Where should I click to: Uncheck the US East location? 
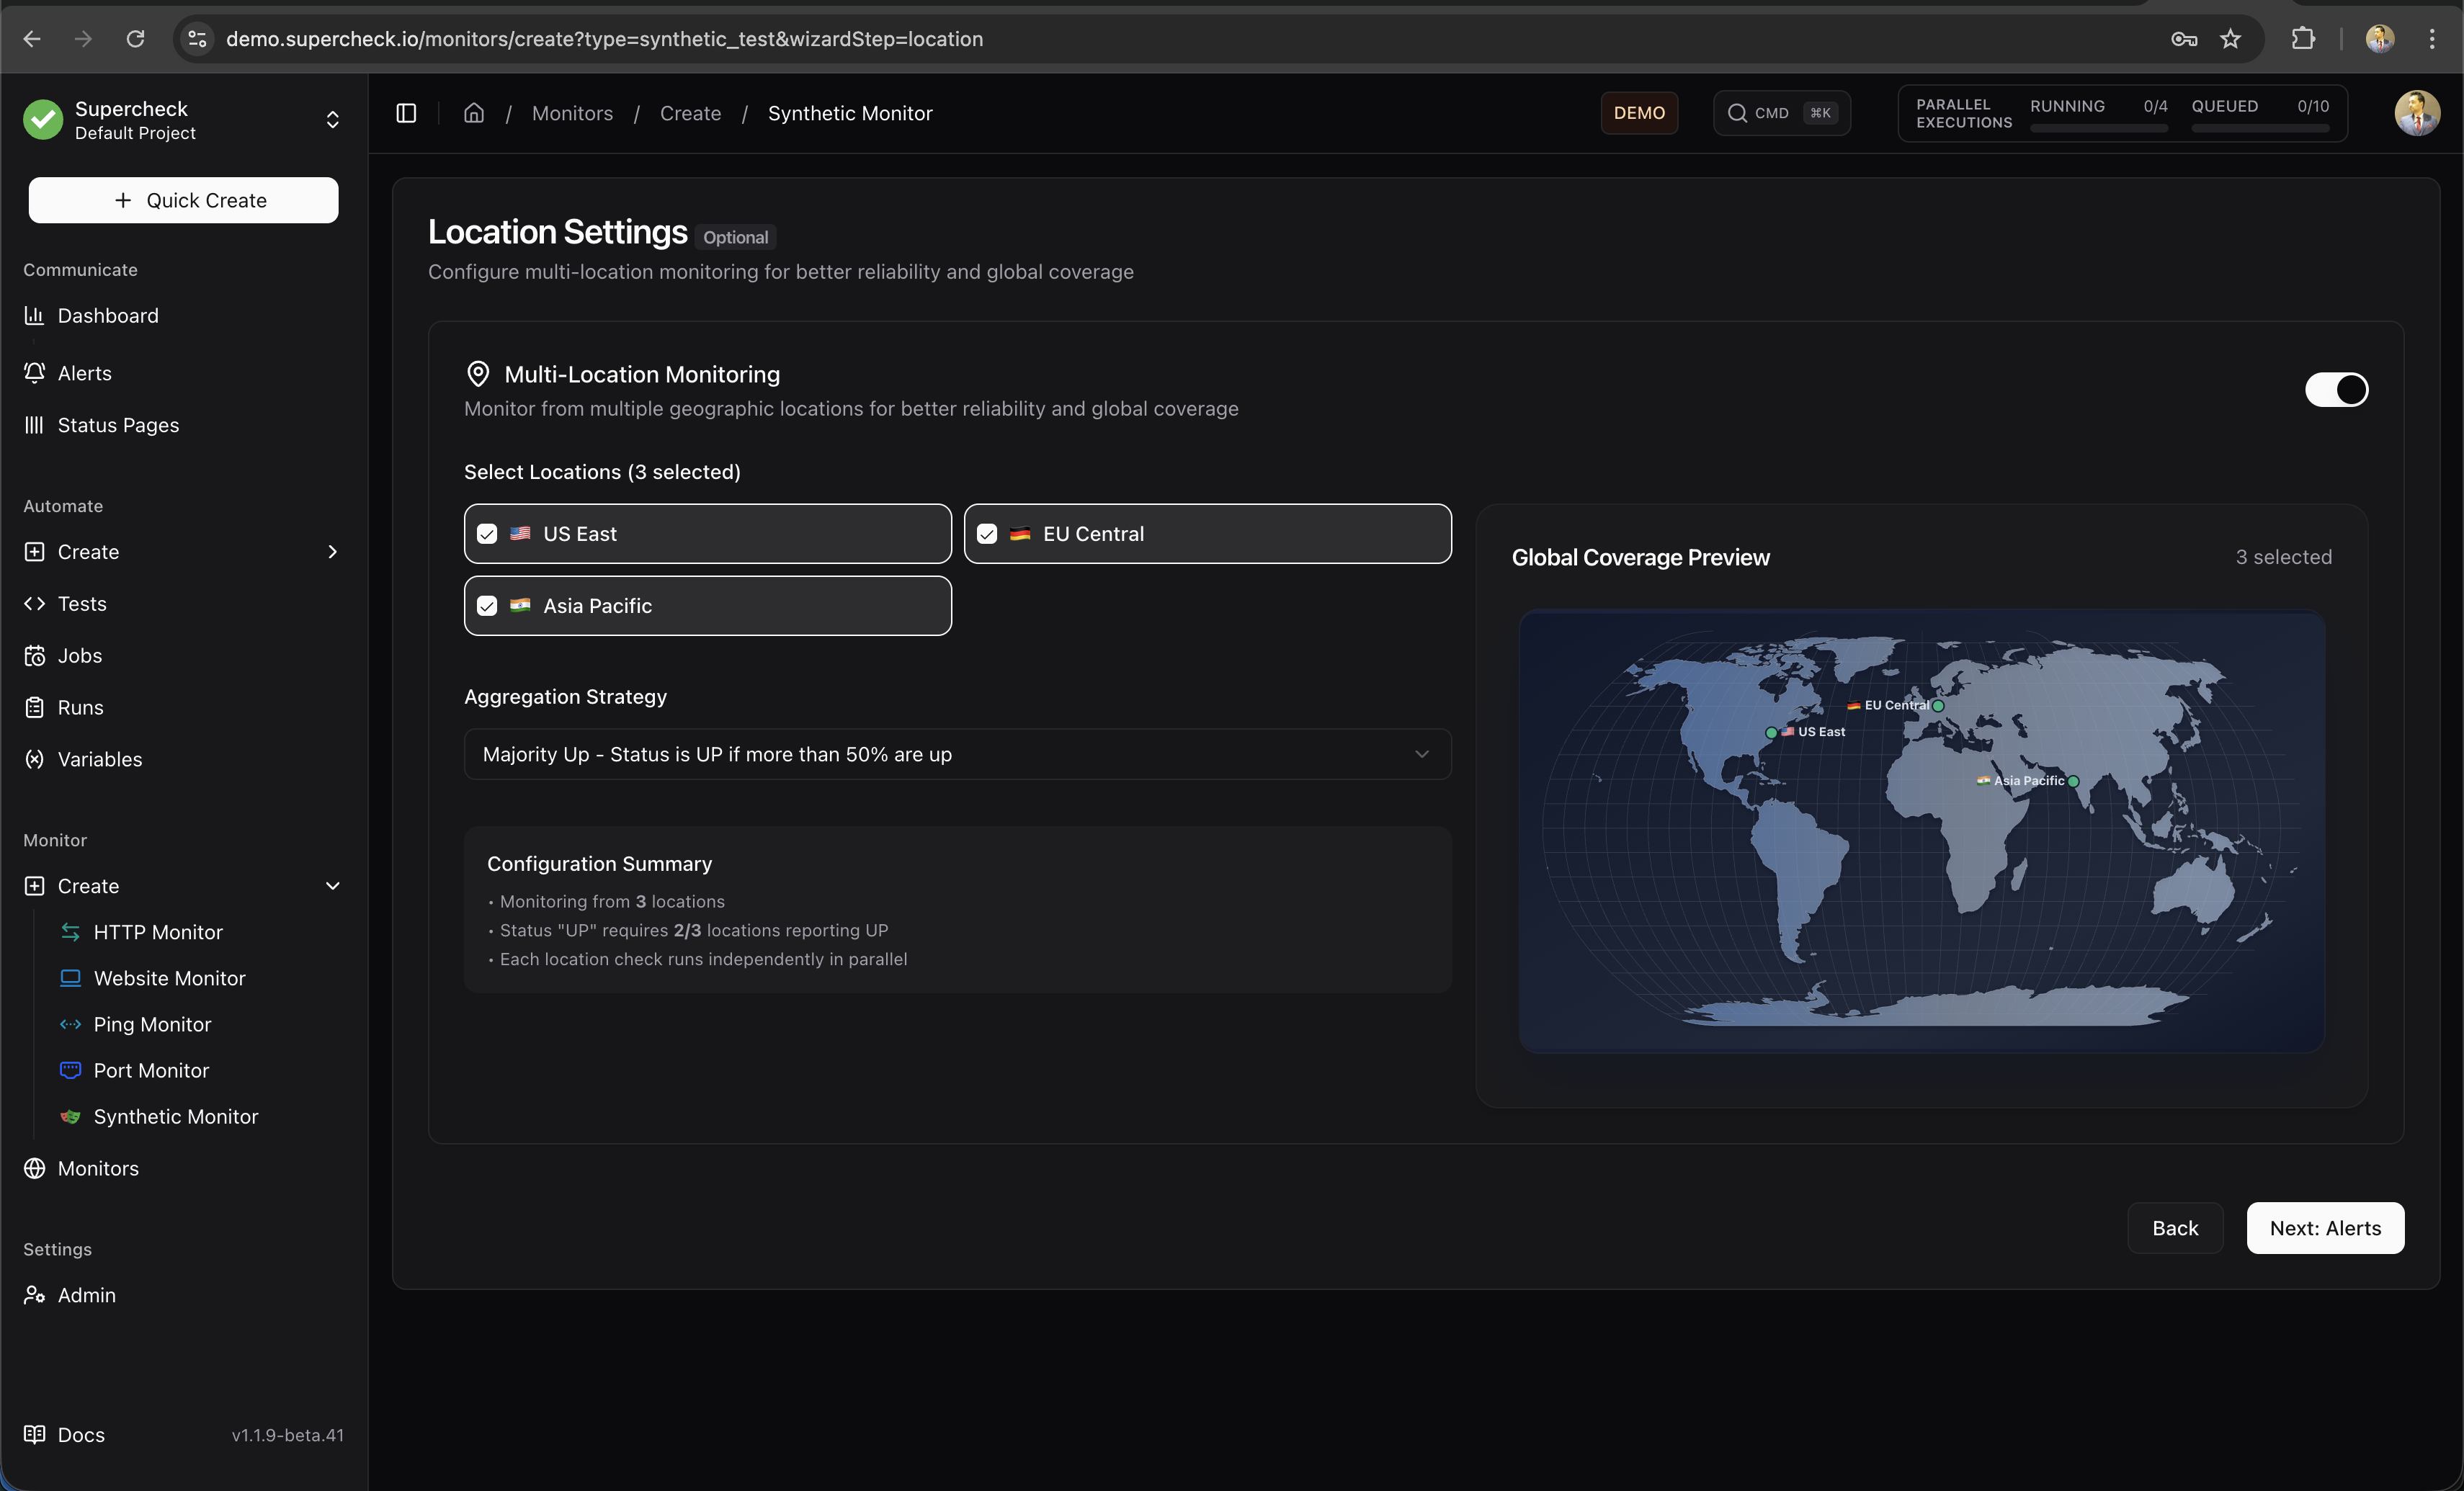tap(487, 533)
